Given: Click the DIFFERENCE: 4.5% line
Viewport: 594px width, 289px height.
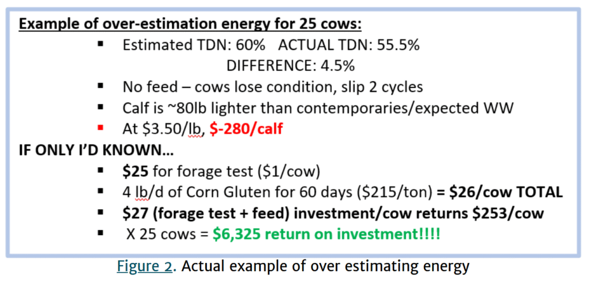Looking at the screenshot, I should click(x=291, y=66).
